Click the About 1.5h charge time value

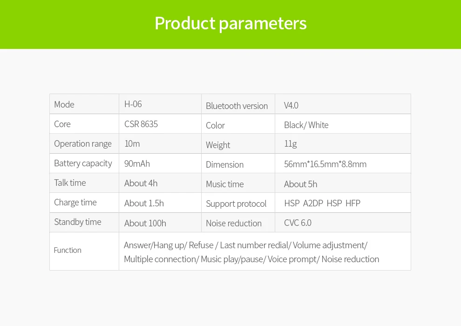144,203
